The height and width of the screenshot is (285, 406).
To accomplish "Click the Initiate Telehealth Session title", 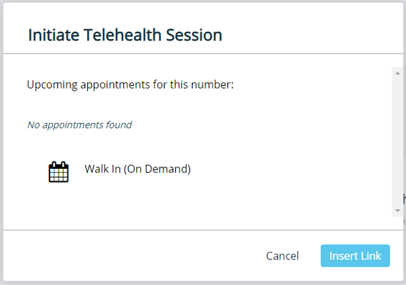I will pos(125,35).
